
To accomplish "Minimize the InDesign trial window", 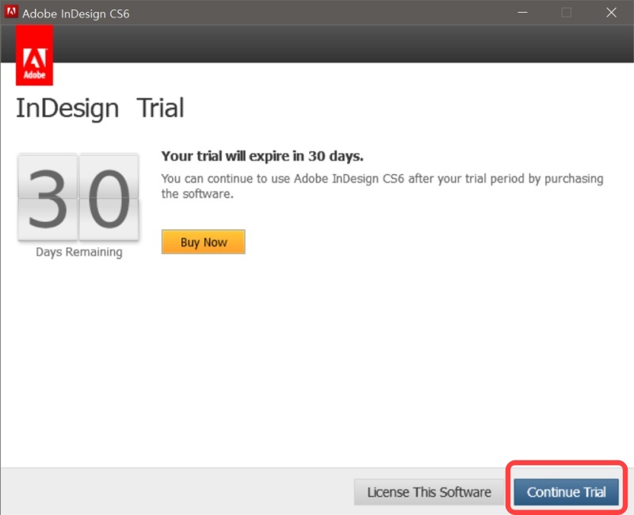I will pyautogui.click(x=522, y=13).
